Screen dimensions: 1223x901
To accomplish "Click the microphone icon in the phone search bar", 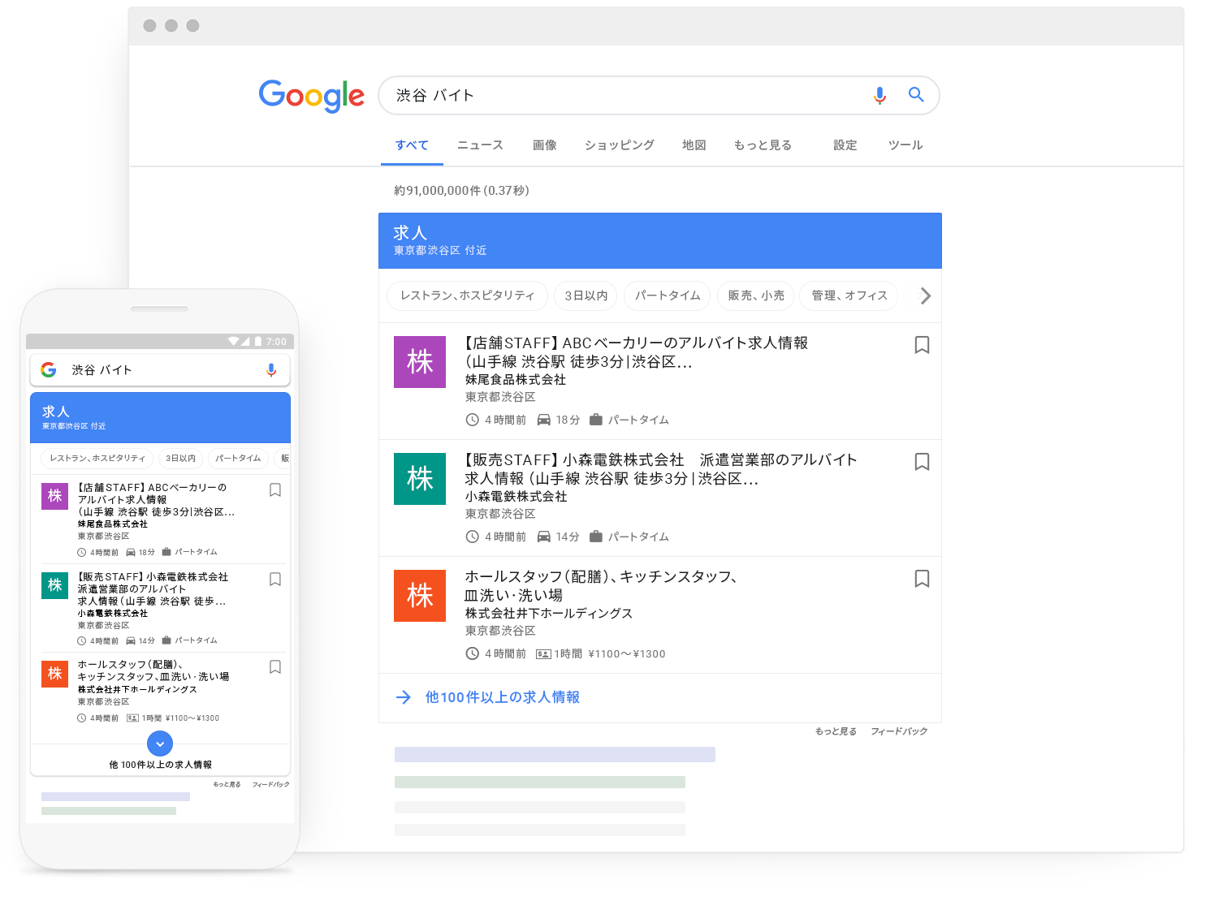I will 271,370.
